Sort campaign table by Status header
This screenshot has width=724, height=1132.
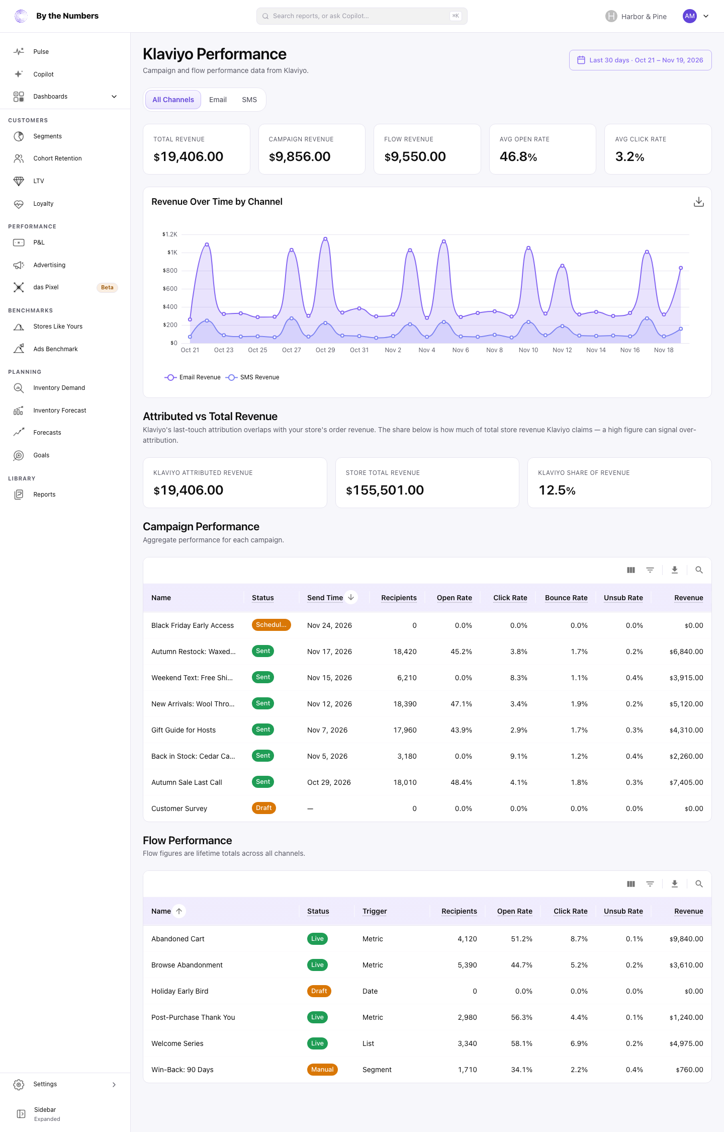tap(262, 598)
